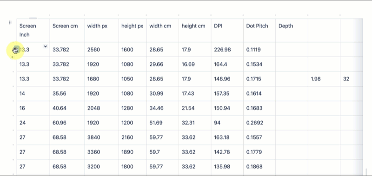Image resolution: width=372 pixels, height=176 pixels.
Task: Click the cell with value 1.98
Action: click(324, 79)
